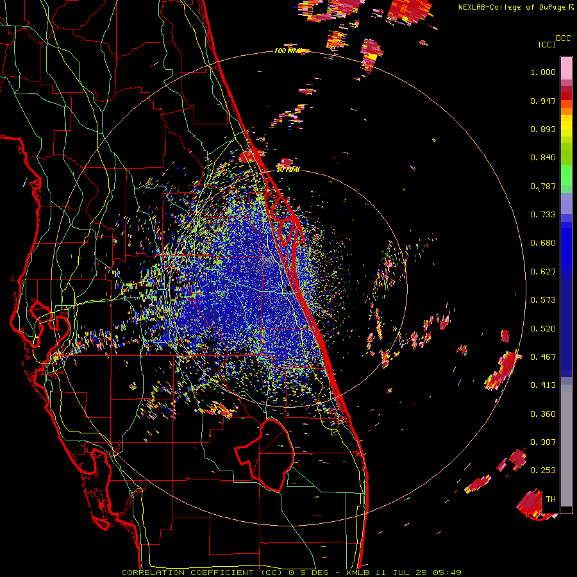Select the 0.840 scale label

[543, 158]
